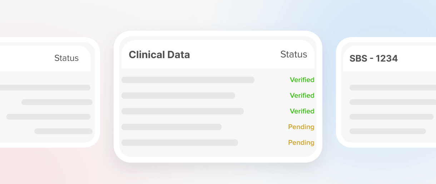Image resolution: width=436 pixels, height=184 pixels.
Task: Click bottom placeholder bar in left card
Action: tap(63, 131)
